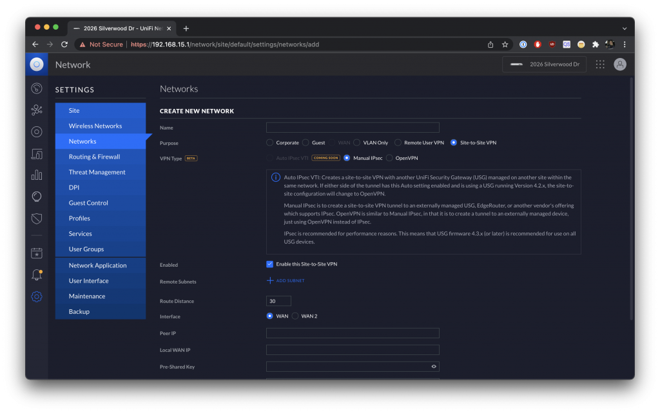Viewport: 660px width, 413px height.
Task: Open the Clients devices icon
Action: (37, 154)
